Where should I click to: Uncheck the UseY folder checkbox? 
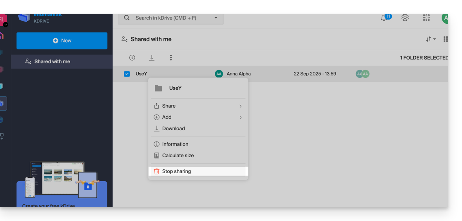[127, 74]
